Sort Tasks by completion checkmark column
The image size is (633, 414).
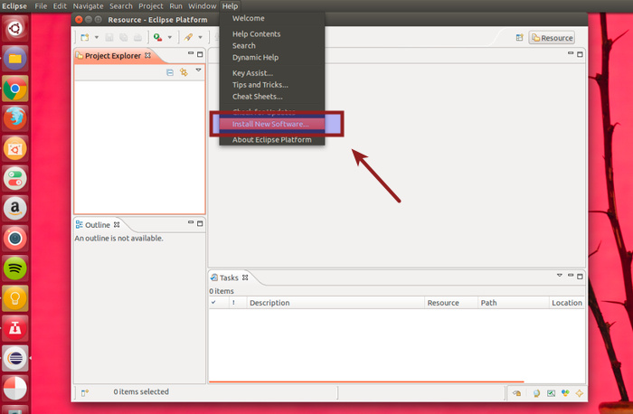tap(219, 303)
